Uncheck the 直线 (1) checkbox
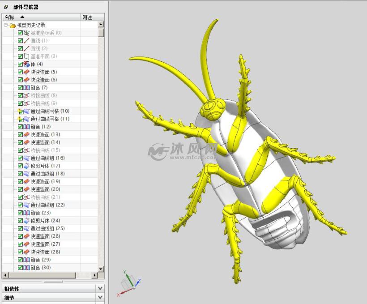This screenshot has height=304, width=367. tap(20, 40)
